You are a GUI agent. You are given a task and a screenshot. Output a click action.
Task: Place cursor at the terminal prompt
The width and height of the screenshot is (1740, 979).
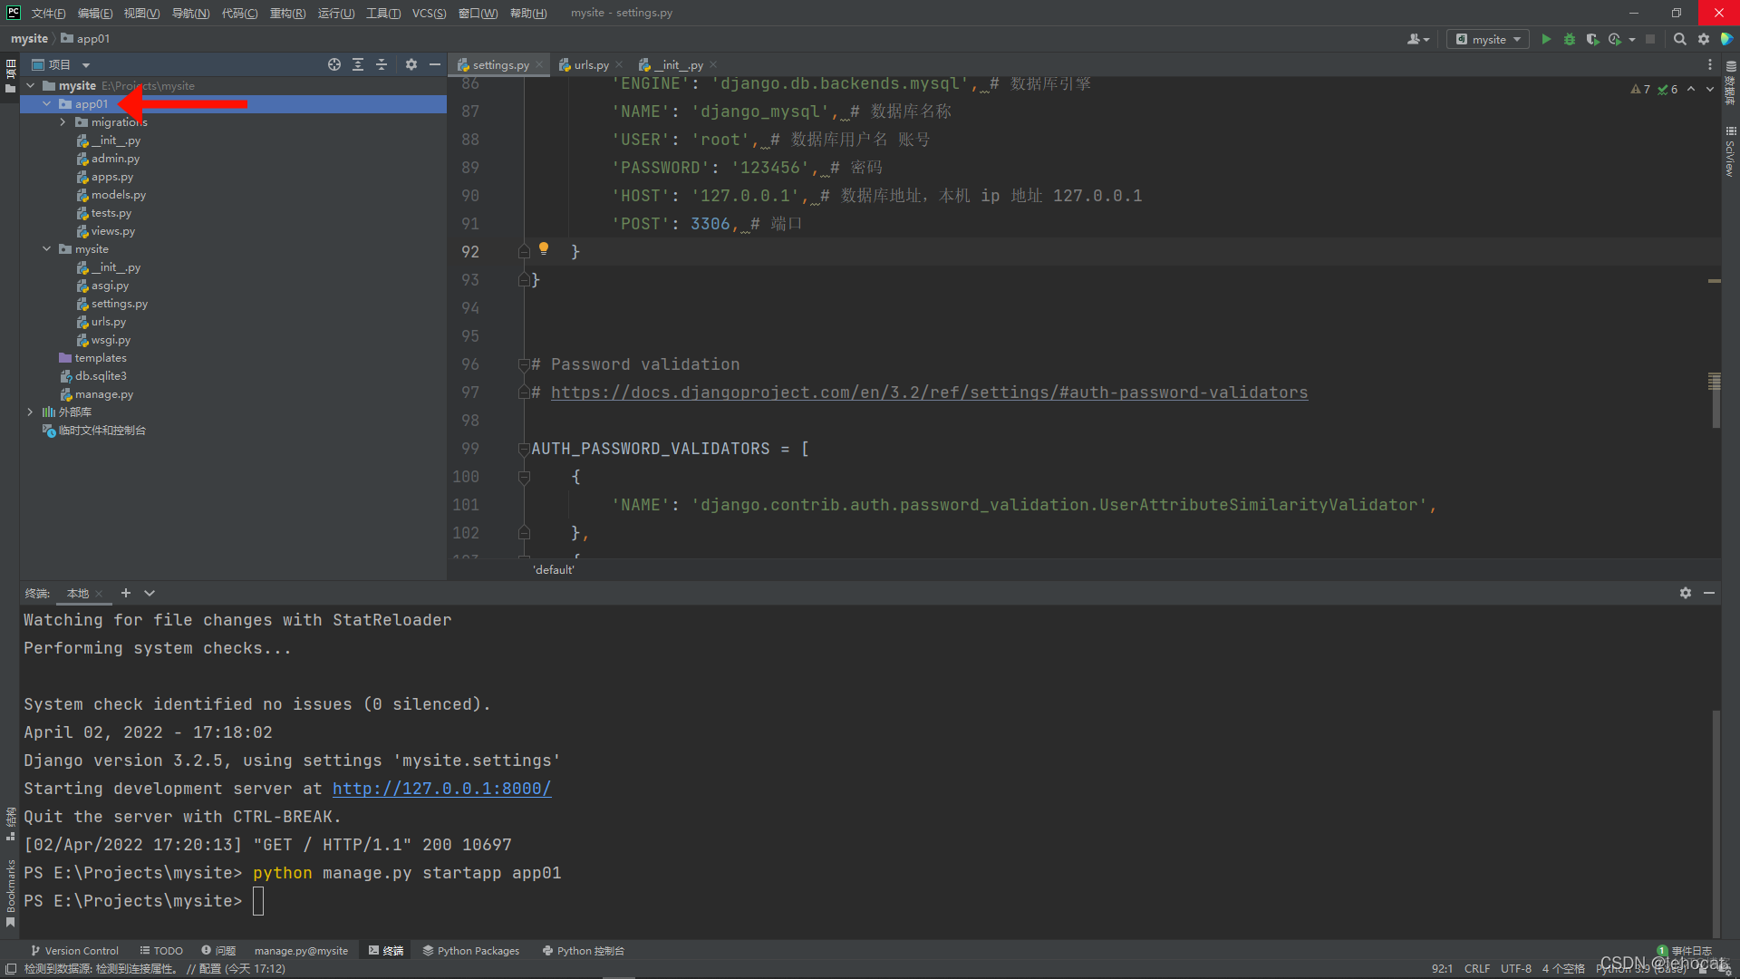258,901
